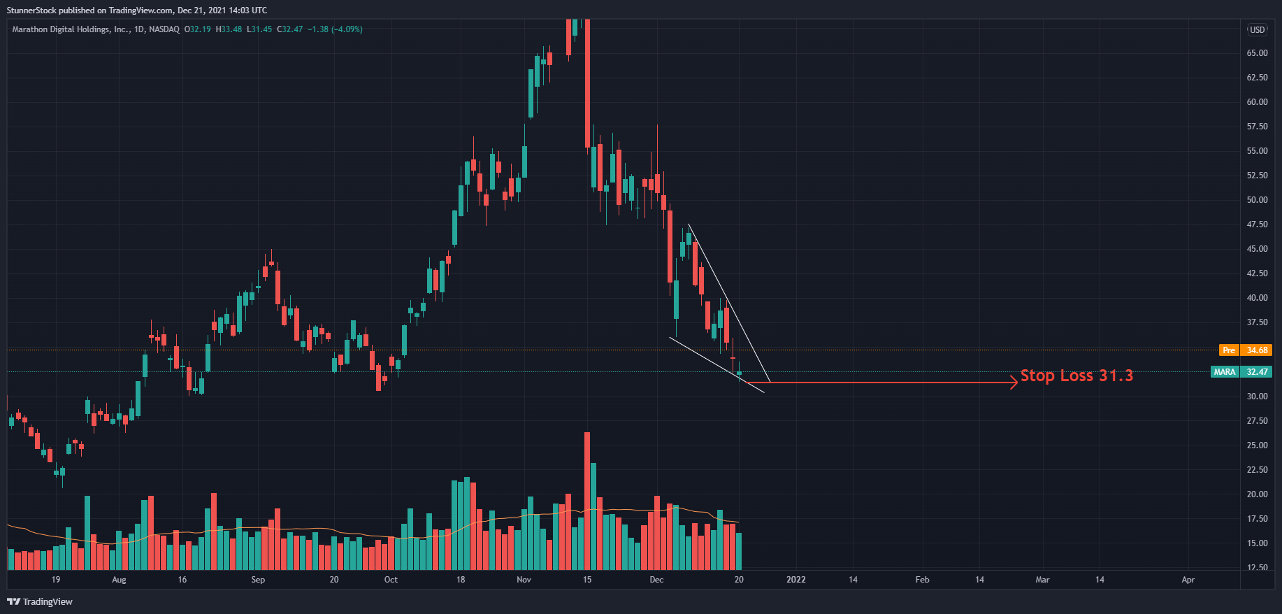Click the StunnerStock published on TradingView.com header
Screen dimensions: 1282x614
pyautogui.click(x=137, y=10)
